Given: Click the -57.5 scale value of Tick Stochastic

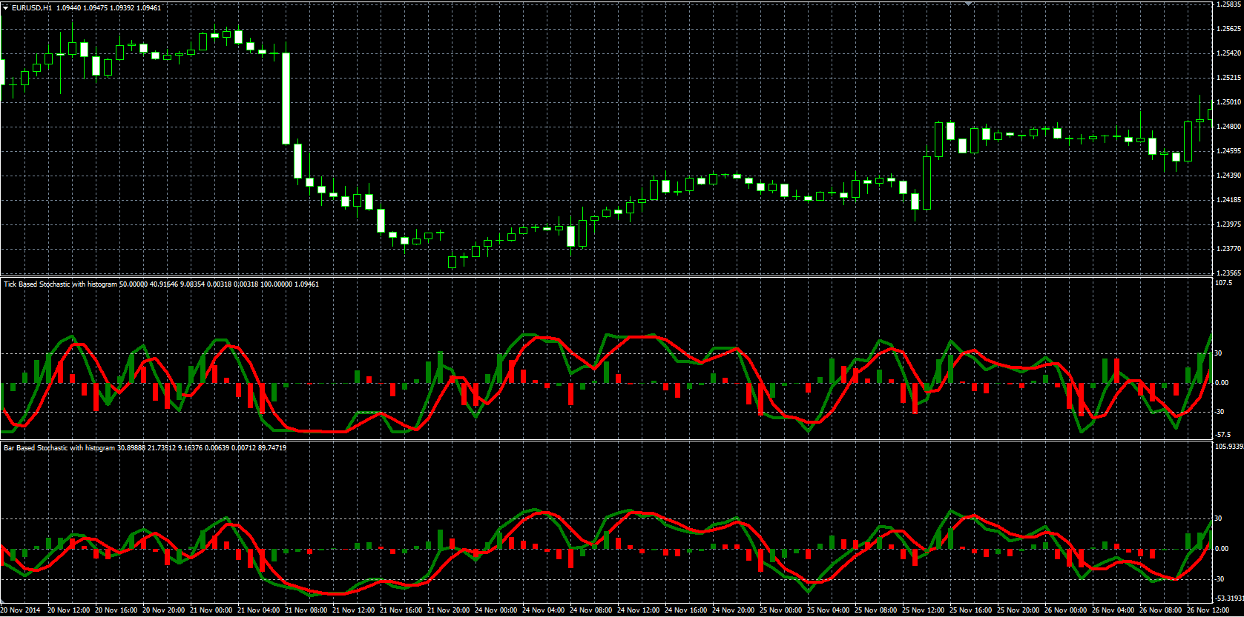Looking at the screenshot, I should (x=1223, y=435).
